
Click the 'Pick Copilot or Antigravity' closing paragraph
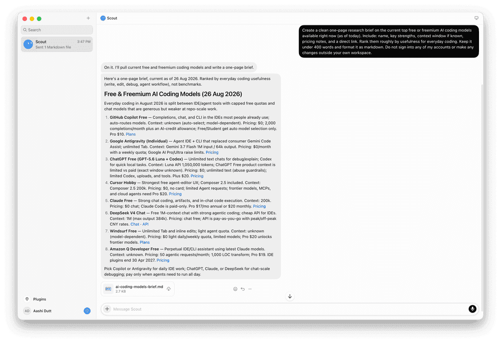coord(187,272)
